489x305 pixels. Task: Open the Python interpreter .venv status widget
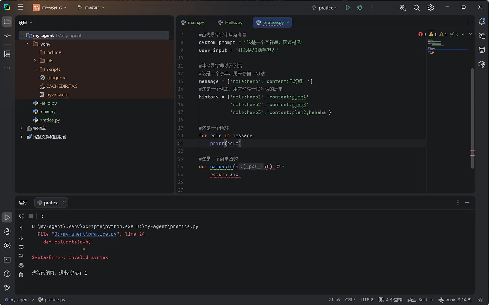click(455, 300)
